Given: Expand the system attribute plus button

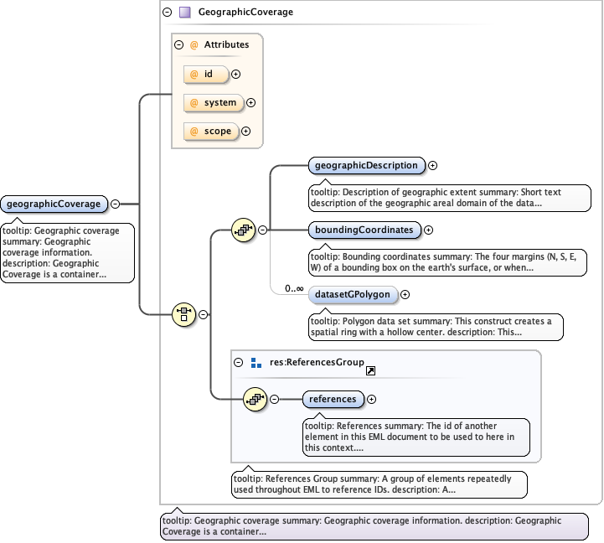Looking at the screenshot, I should pyautogui.click(x=250, y=103).
